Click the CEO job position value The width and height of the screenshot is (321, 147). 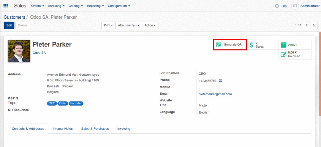pyautogui.click(x=202, y=74)
